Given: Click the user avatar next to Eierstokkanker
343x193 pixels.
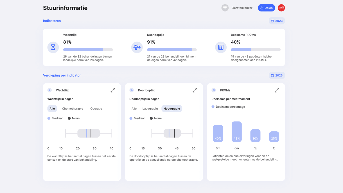Looking at the screenshot, I should tap(225, 8).
